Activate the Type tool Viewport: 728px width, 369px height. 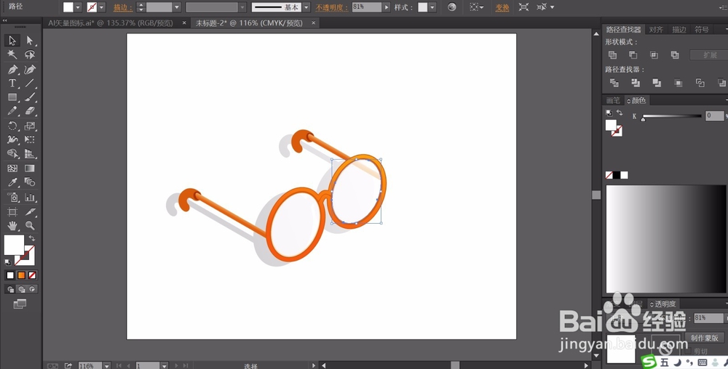[12, 84]
